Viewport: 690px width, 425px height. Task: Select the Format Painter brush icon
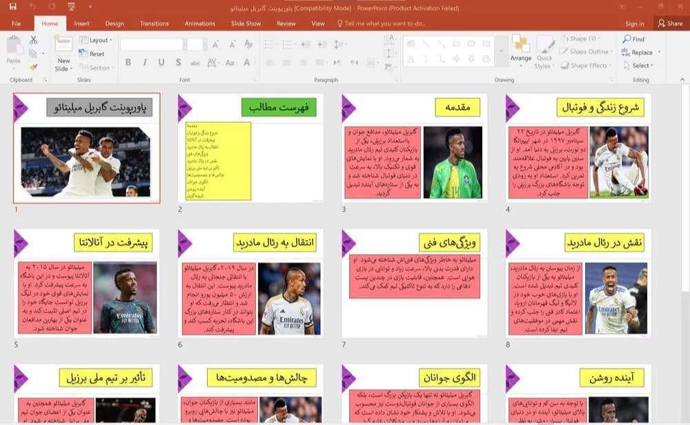33,68
